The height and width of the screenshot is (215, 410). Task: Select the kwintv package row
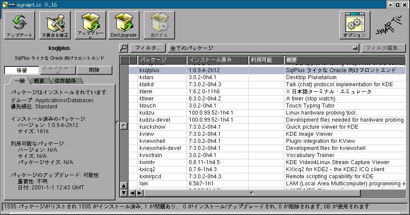pos(267,162)
